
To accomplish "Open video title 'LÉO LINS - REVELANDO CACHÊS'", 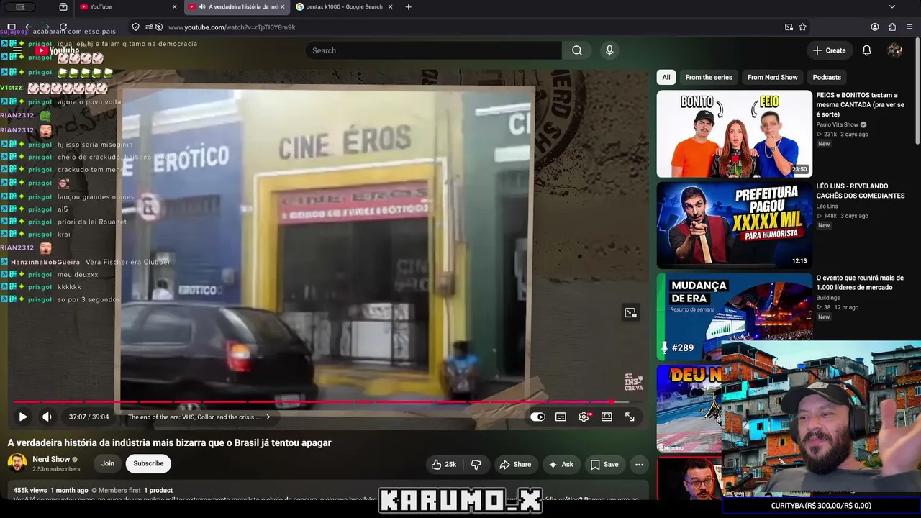I will pyautogui.click(x=861, y=191).
